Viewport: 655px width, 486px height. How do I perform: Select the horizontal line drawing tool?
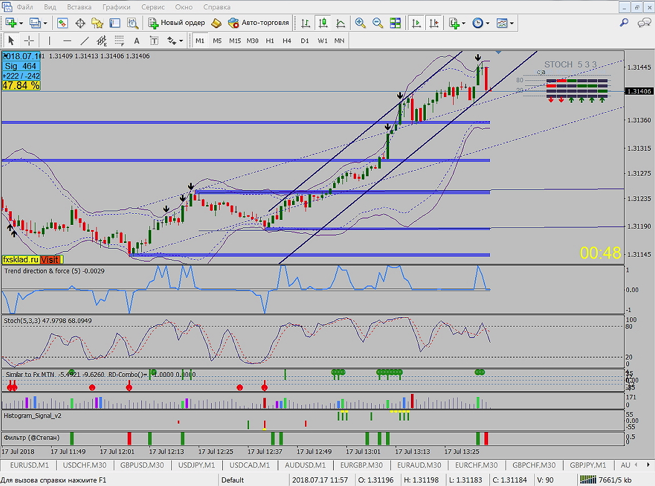(x=67, y=40)
